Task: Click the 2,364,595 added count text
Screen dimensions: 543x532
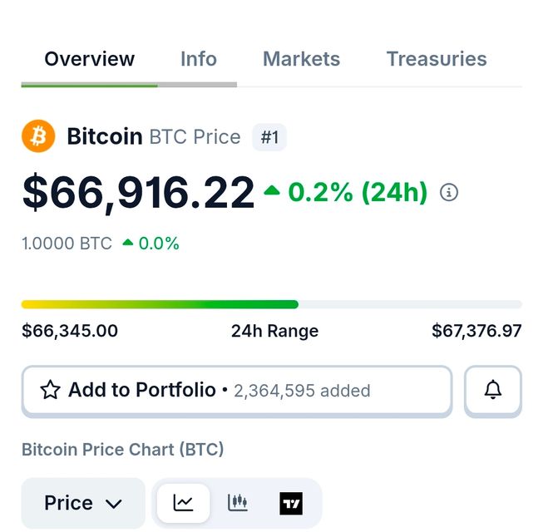Action: coord(302,391)
